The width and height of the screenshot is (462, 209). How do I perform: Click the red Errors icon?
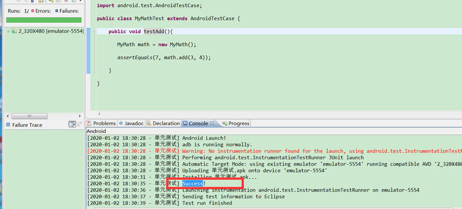pyautogui.click(x=32, y=11)
